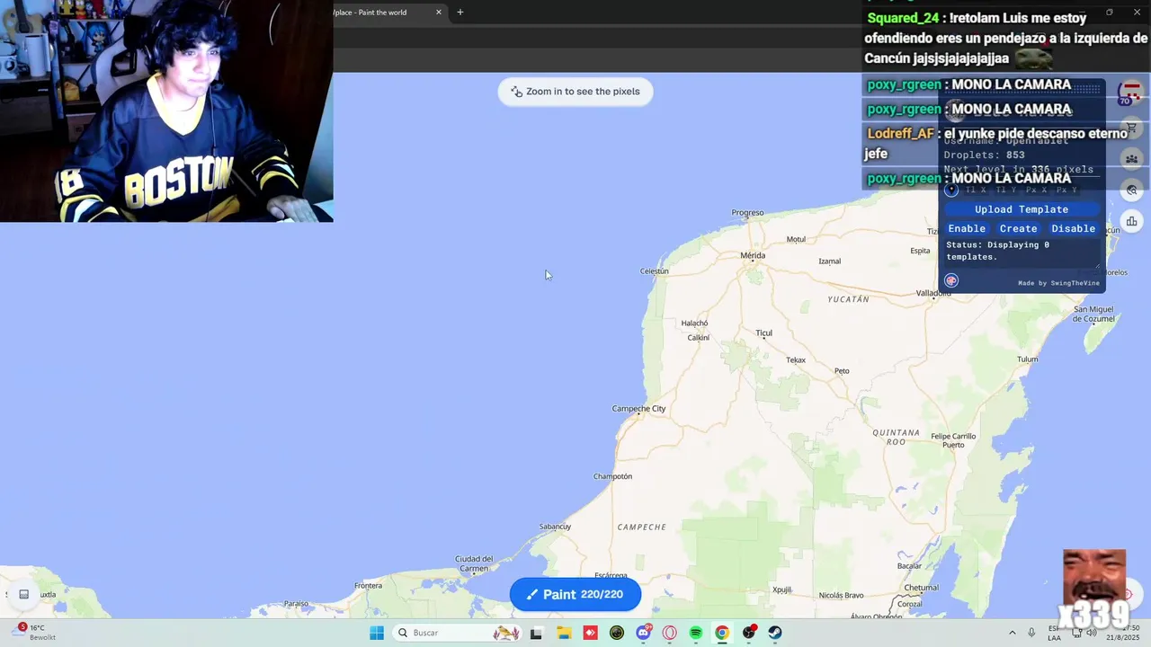The image size is (1151, 647).
Task: Click the status text area showing Displaying 0 templates
Action: [1022, 252]
